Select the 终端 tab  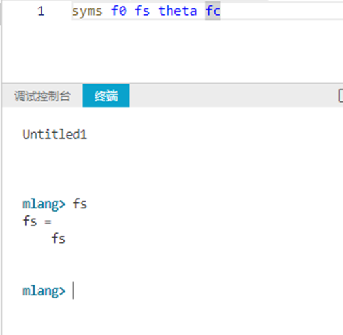(x=106, y=95)
